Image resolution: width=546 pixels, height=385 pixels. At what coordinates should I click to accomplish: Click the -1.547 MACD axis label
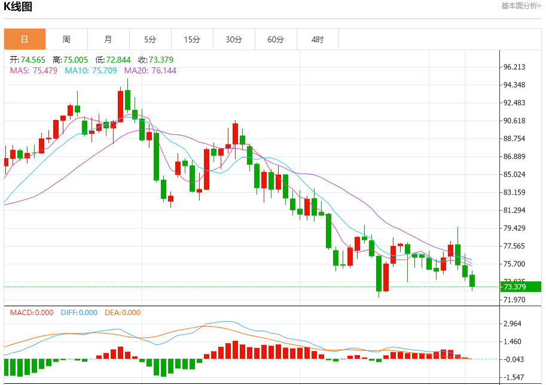point(513,377)
